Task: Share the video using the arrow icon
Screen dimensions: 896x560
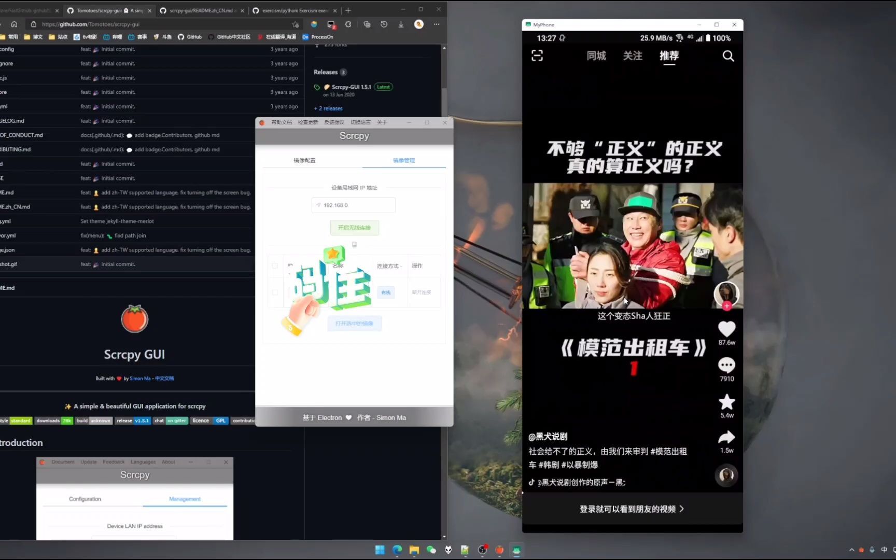Action: [726, 437]
